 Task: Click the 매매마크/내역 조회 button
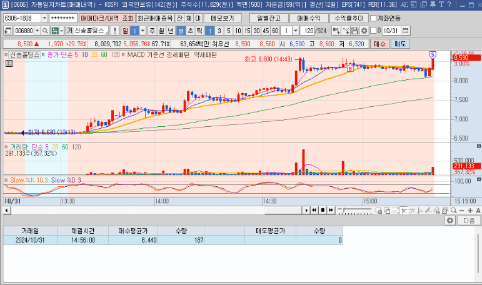click(107, 18)
